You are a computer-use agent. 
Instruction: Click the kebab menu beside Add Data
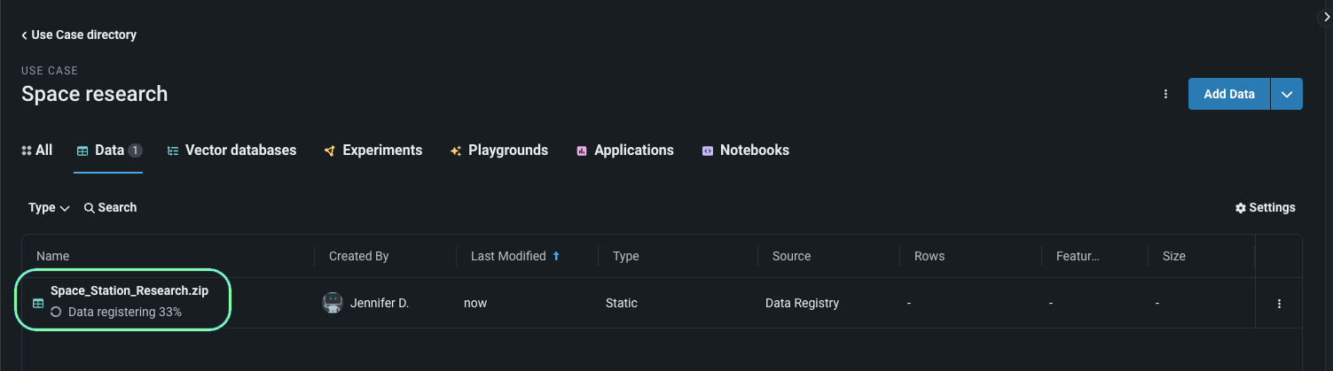coord(1165,94)
